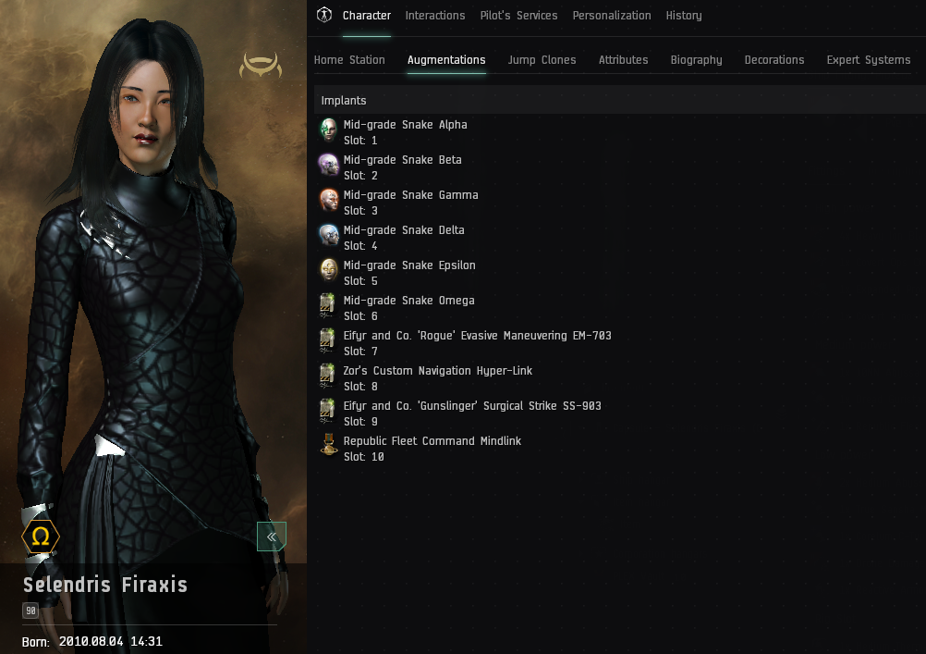Open the History tab

[x=684, y=16]
